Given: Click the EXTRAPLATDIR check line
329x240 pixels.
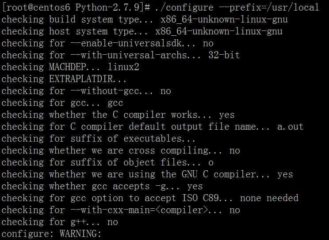Looking at the screenshot, I should [64, 79].
